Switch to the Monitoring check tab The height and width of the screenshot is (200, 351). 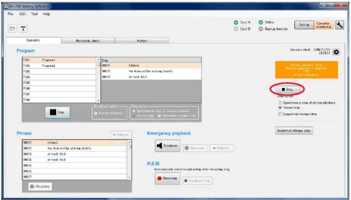click(x=88, y=40)
